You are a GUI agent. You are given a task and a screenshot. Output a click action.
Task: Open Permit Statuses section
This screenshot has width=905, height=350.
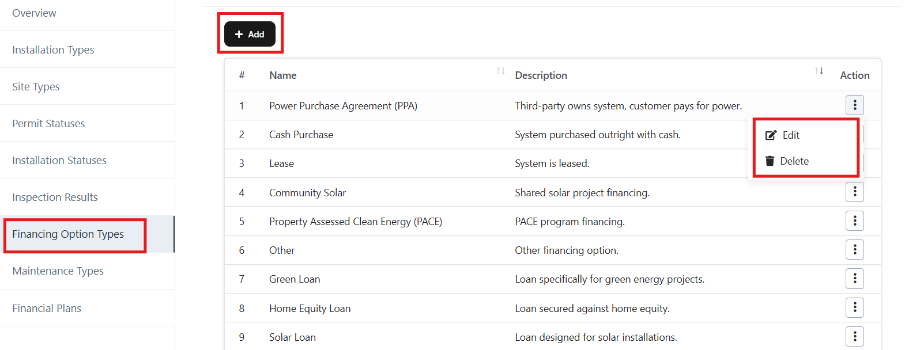[x=48, y=124]
